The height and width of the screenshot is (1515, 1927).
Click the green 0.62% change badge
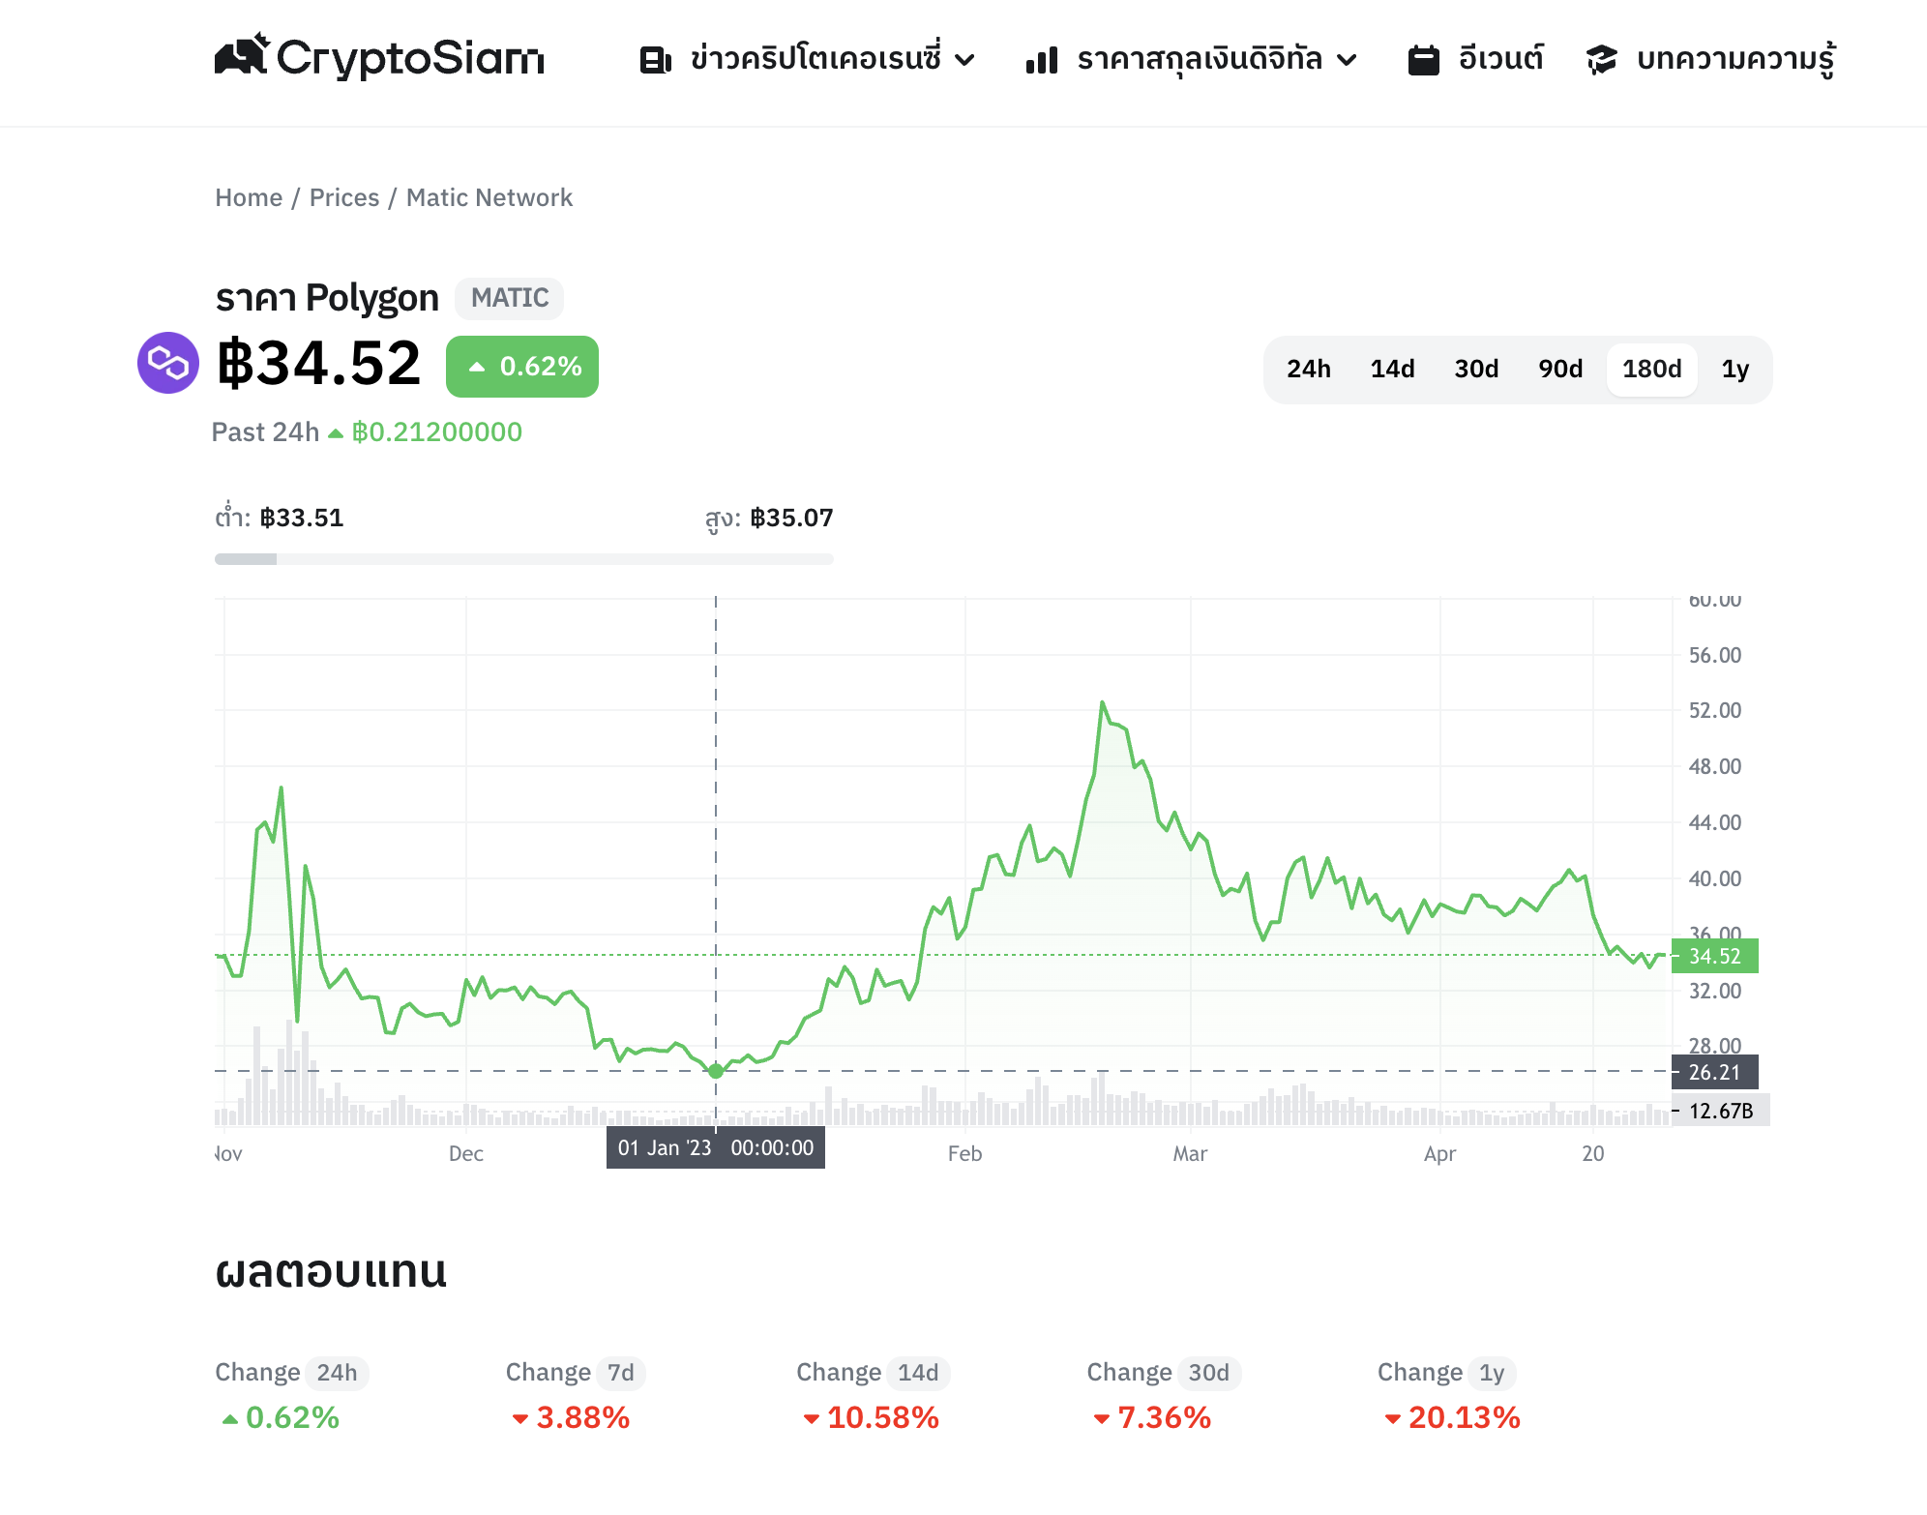click(522, 367)
